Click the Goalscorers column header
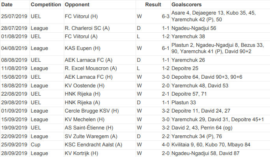The height and width of the screenshot is (157, 270). (x=186, y=4)
